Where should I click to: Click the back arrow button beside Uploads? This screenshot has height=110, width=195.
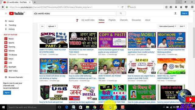pos(42,26)
